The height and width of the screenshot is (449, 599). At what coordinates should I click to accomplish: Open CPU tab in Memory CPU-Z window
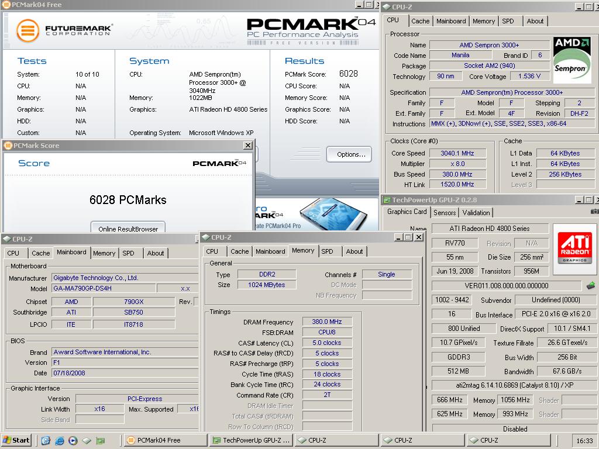[212, 251]
